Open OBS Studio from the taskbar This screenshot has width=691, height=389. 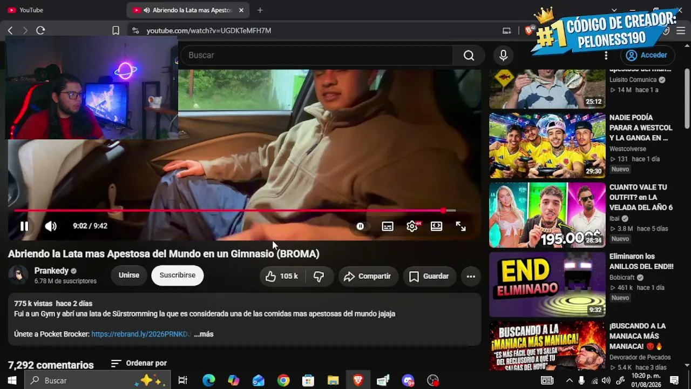click(433, 381)
